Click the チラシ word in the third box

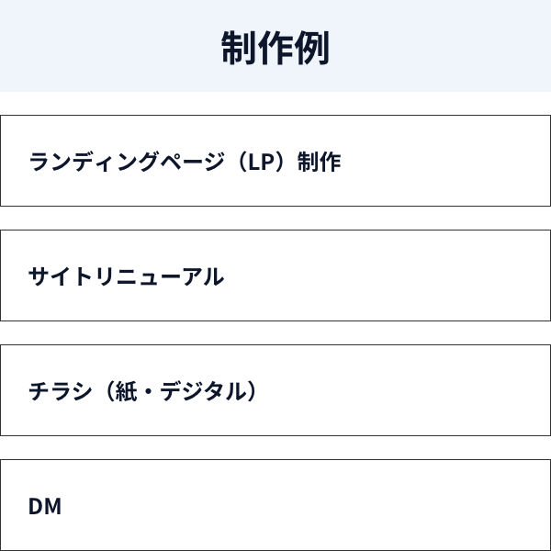(60, 391)
